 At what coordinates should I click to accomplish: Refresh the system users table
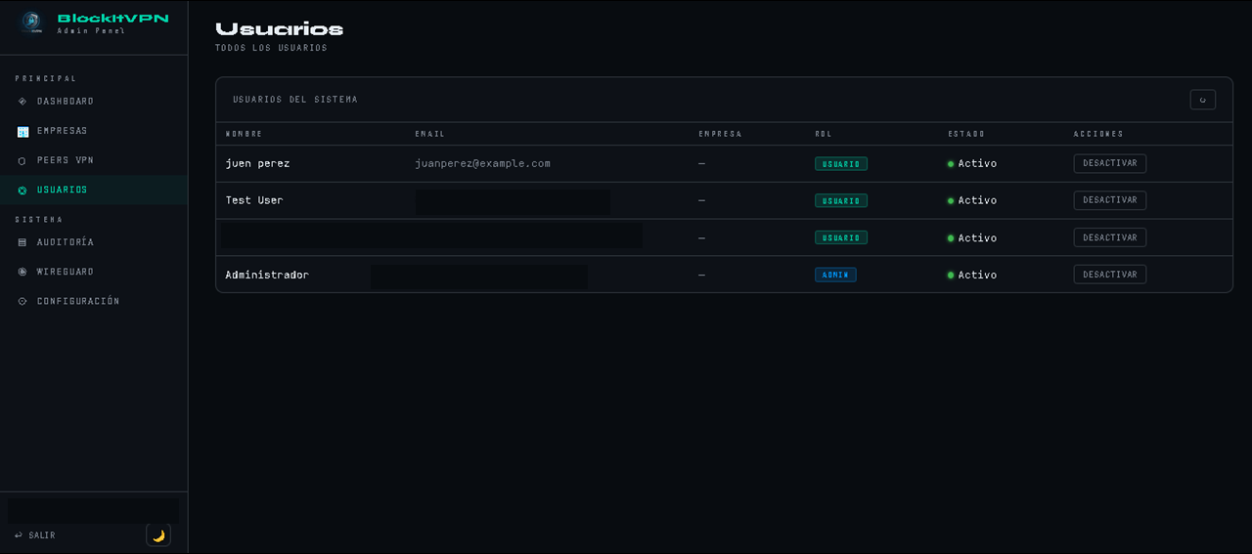click(x=1202, y=100)
